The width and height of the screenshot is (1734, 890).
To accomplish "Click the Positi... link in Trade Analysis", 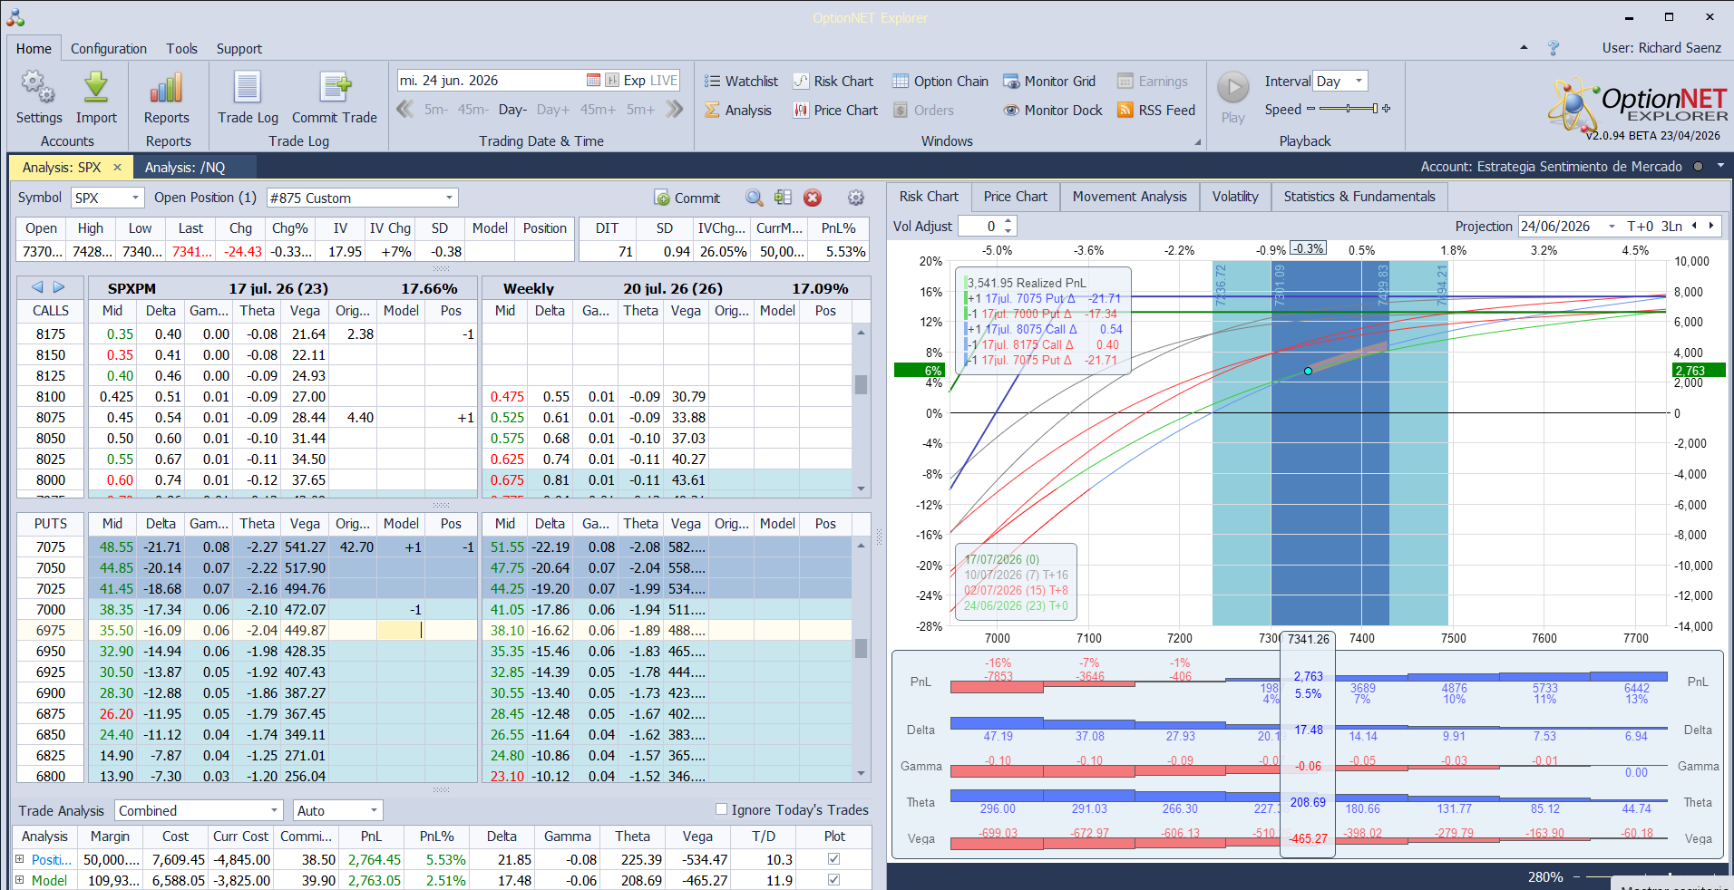I will pos(51,859).
